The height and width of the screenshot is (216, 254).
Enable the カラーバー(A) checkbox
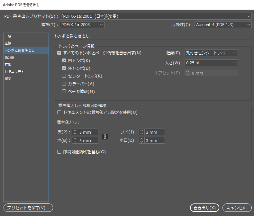tap(64, 84)
